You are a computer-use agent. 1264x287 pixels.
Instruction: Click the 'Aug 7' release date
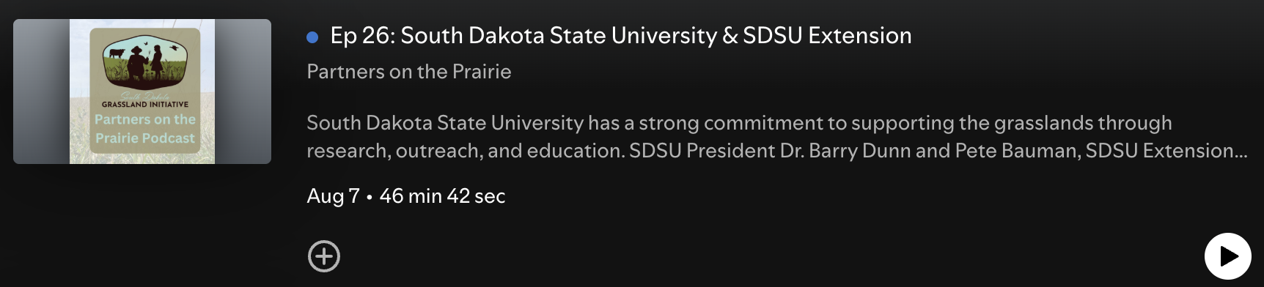(x=333, y=196)
